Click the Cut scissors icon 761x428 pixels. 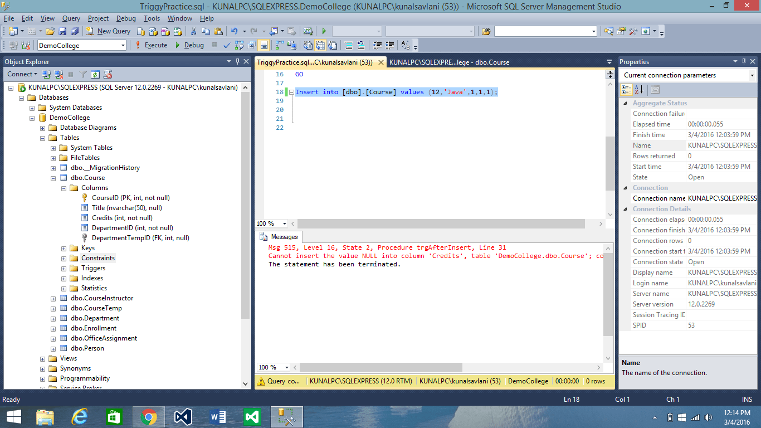[193, 31]
